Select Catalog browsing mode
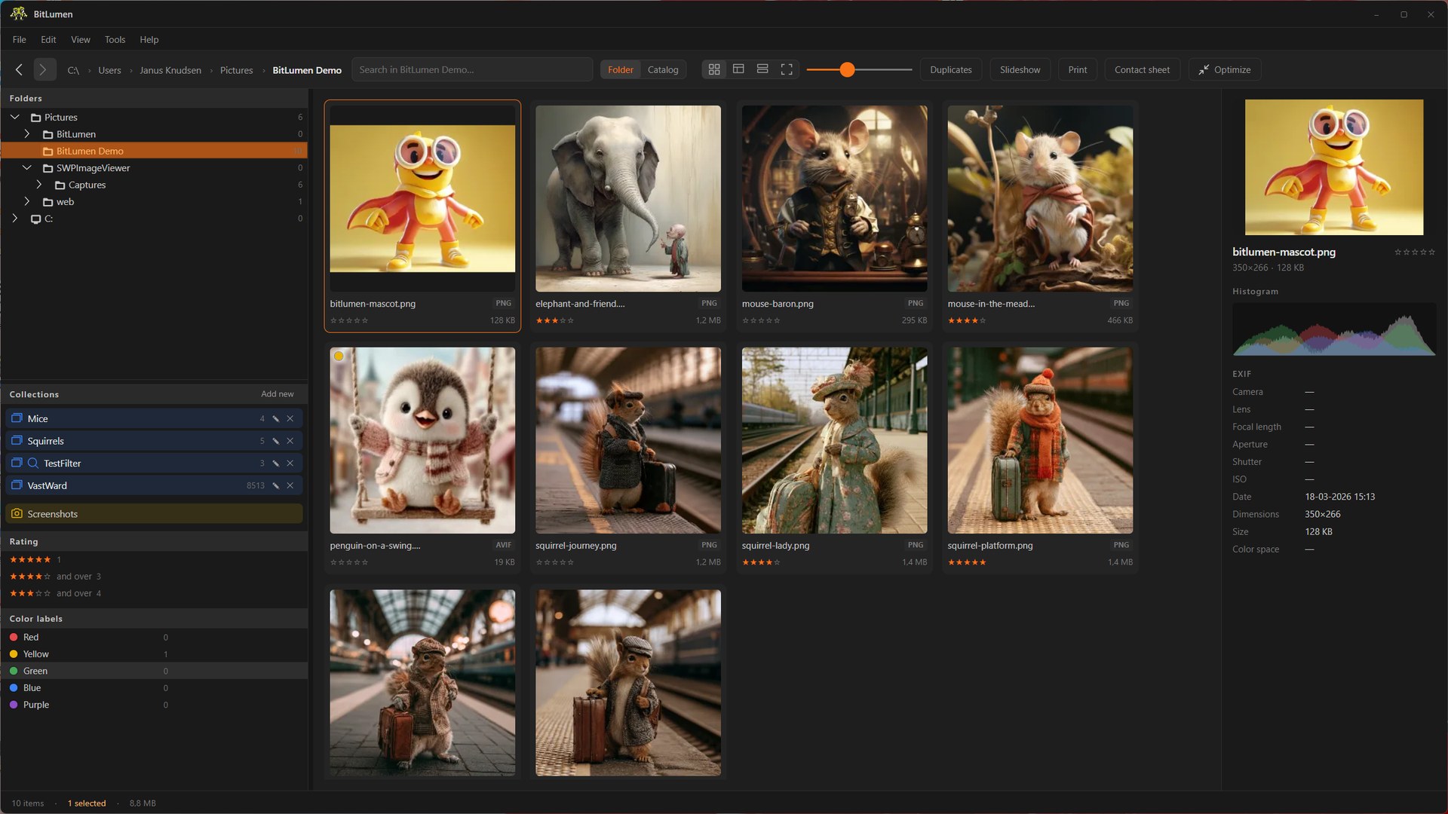The image size is (1448, 814). click(663, 69)
